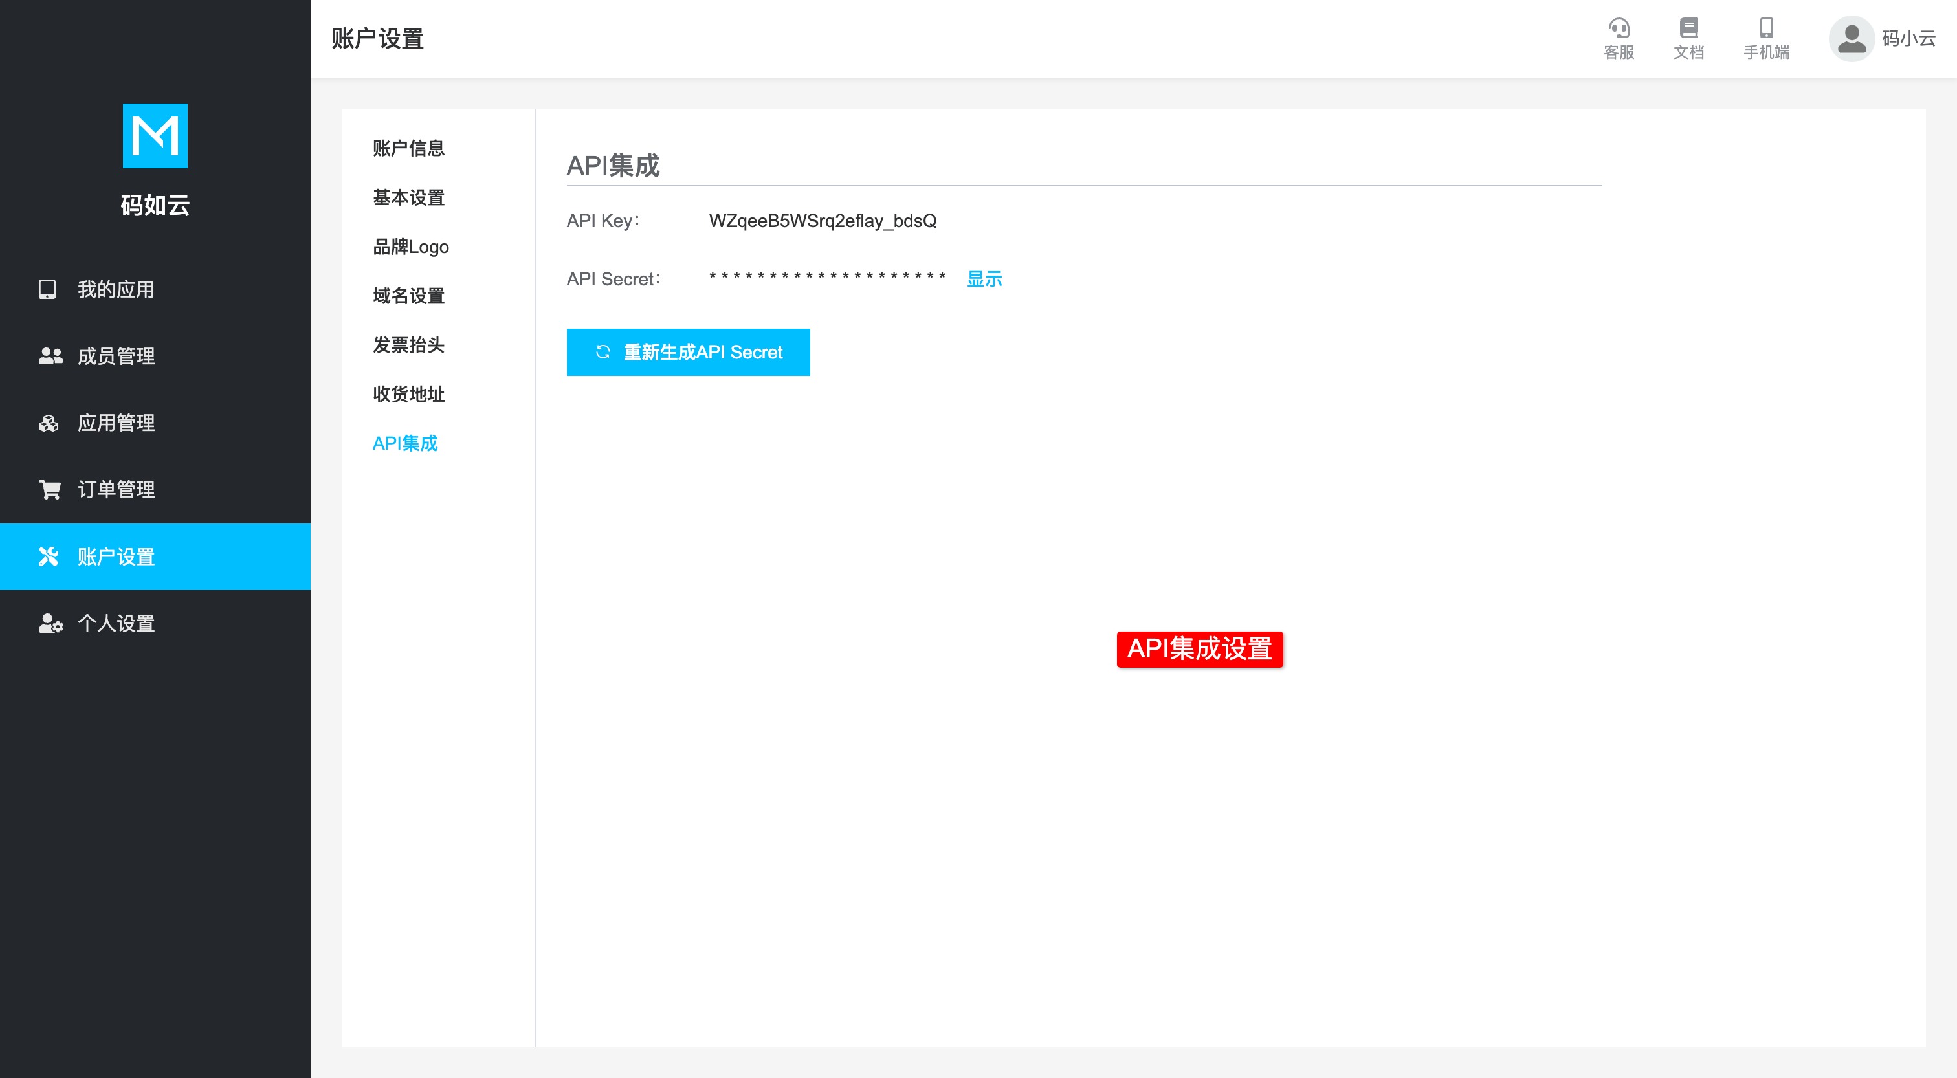Click the 账户设置 tools icon

[49, 557]
